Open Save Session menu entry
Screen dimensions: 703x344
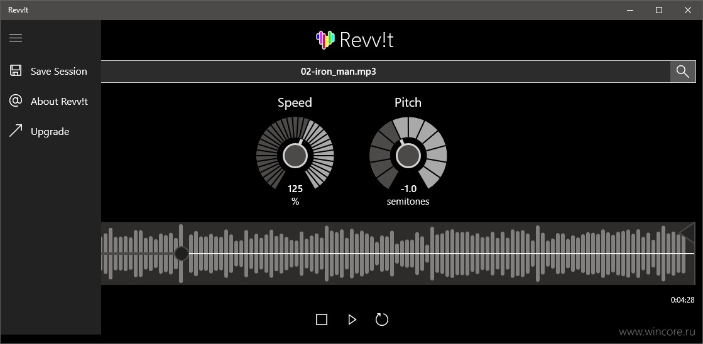point(50,71)
